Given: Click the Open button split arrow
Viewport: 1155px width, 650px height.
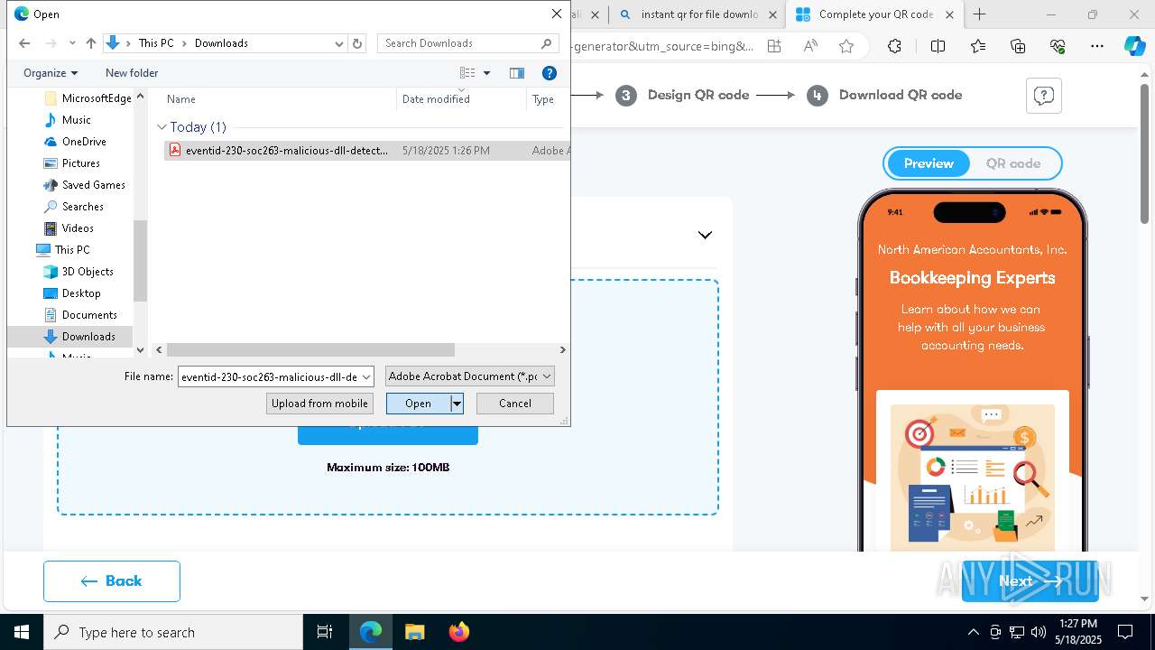Looking at the screenshot, I should [457, 404].
